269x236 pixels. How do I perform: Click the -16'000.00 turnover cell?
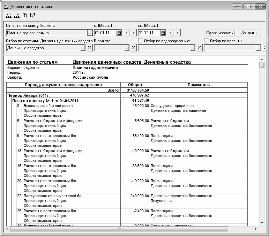tap(135, 110)
